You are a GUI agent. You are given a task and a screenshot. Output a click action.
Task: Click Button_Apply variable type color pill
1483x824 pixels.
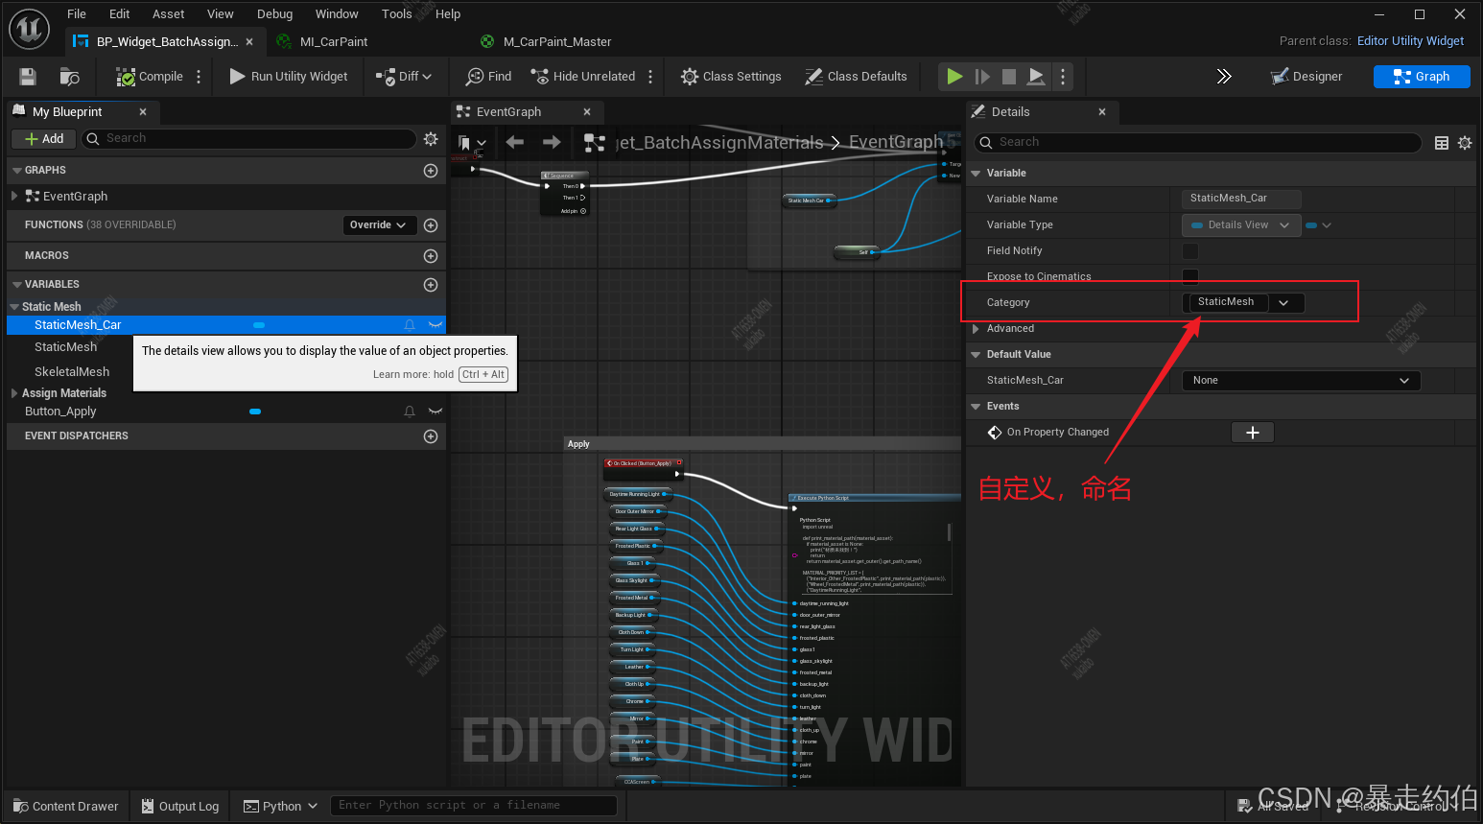point(255,412)
